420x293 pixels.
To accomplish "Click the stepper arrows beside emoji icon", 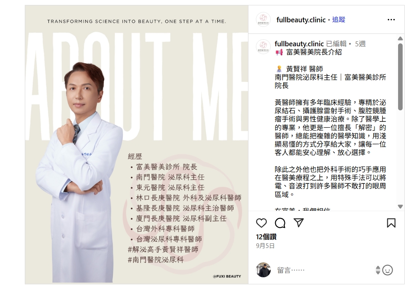I will tap(378, 270).
